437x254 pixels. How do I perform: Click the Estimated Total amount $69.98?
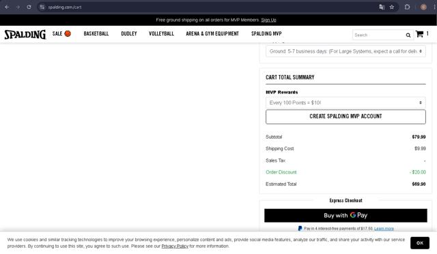pos(419,184)
